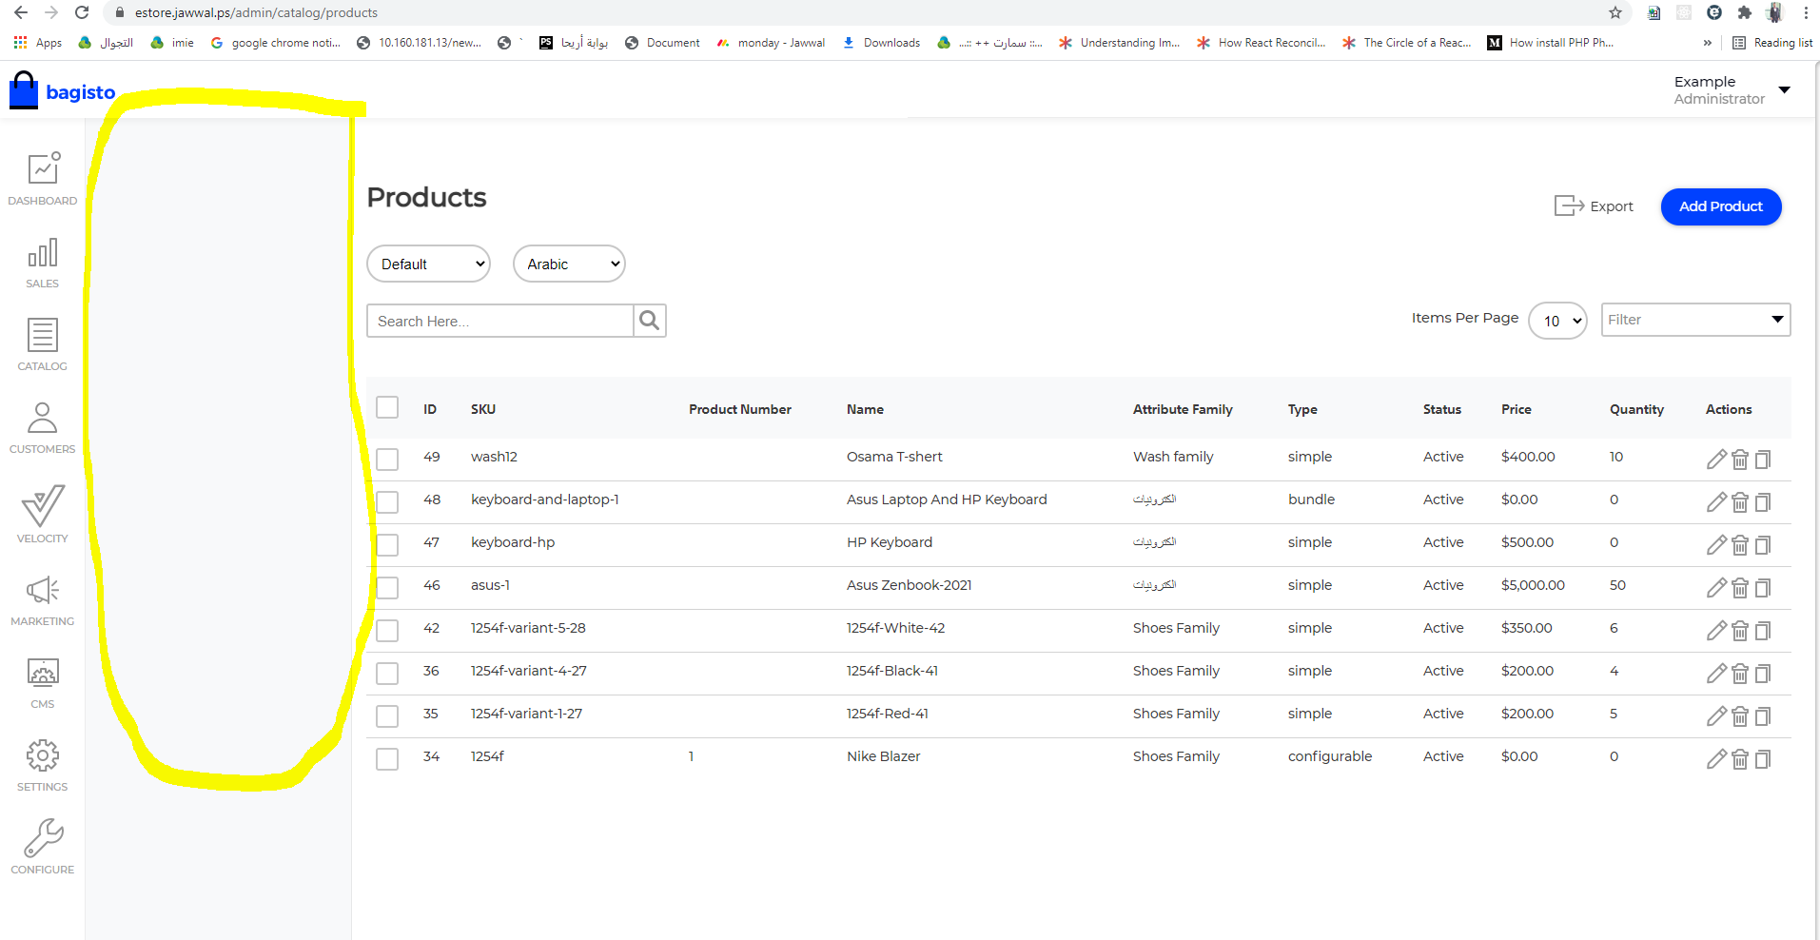Viewport: 1820px width, 940px height.
Task: Open the Catalog sidebar section
Action: (x=43, y=344)
